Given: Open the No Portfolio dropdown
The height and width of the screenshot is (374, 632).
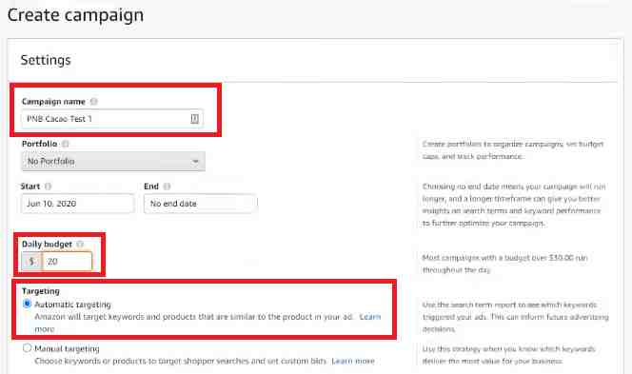Looking at the screenshot, I should [113, 161].
